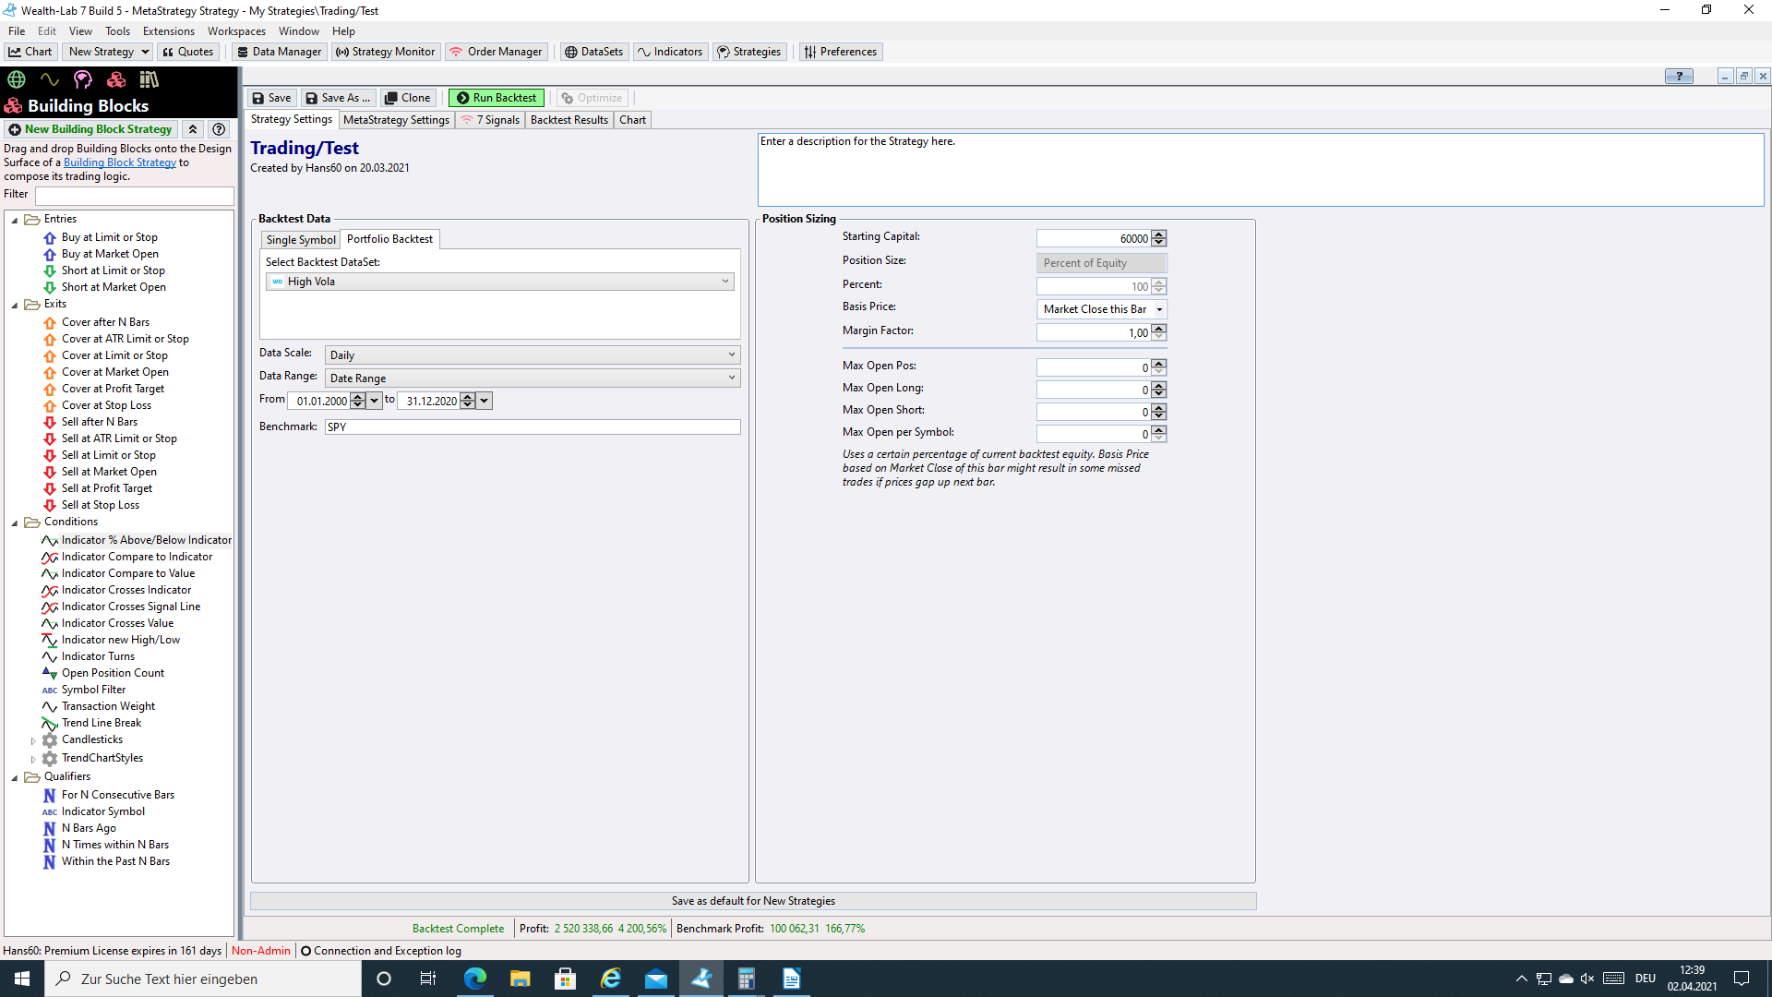Click the Building Block Strategy hyperlink
The width and height of the screenshot is (1772, 997).
point(120,162)
